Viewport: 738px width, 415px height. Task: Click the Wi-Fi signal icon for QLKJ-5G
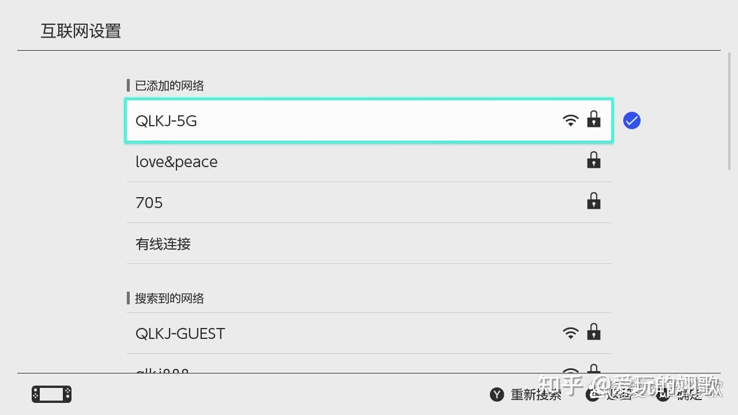[570, 120]
